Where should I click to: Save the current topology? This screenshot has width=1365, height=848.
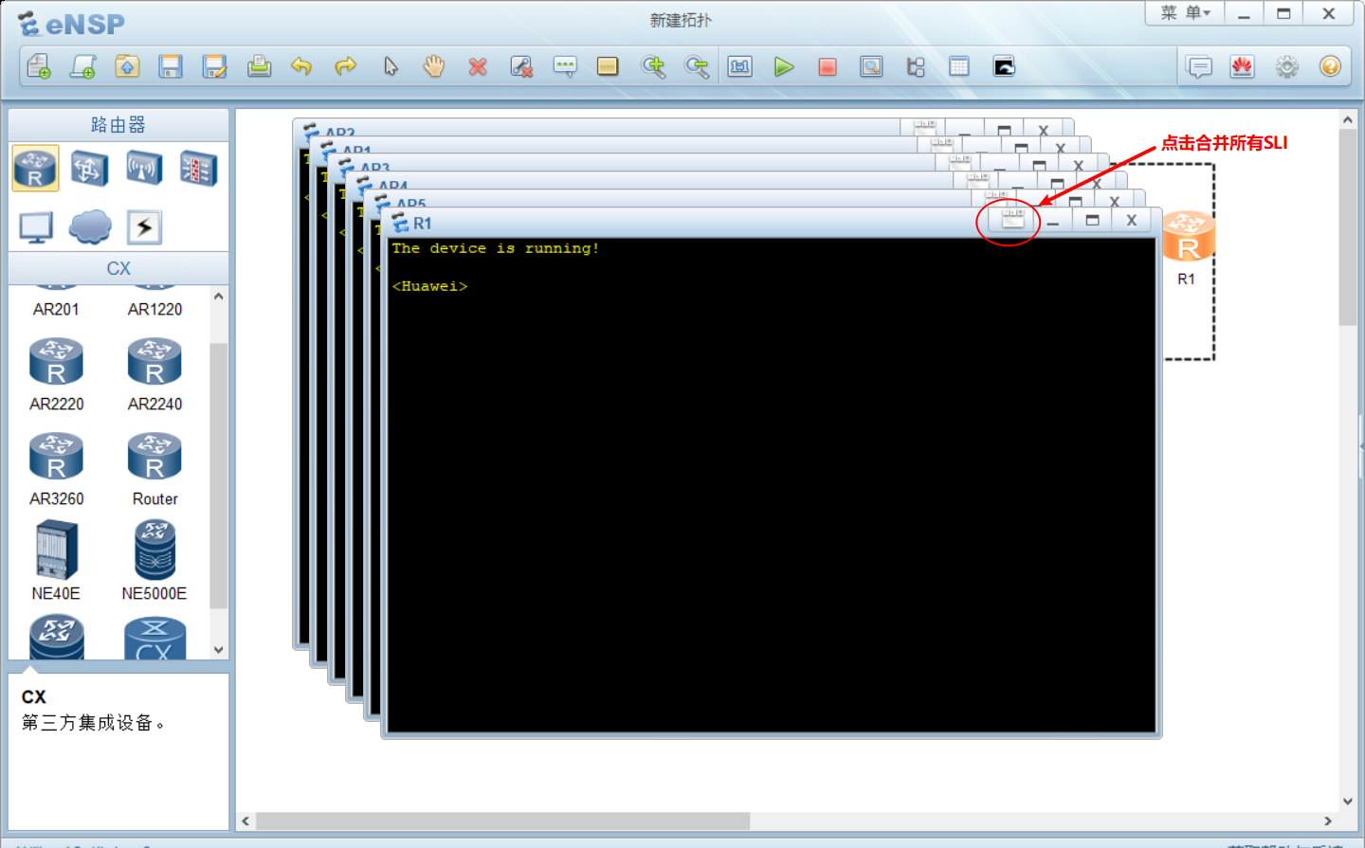pyautogui.click(x=171, y=66)
